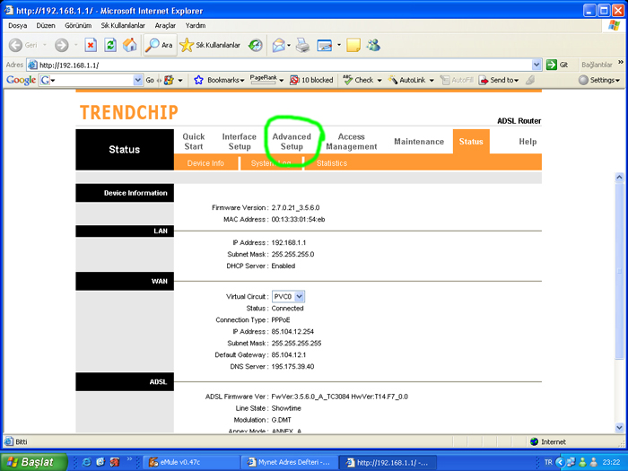Open the Görünüm menu

point(78,26)
